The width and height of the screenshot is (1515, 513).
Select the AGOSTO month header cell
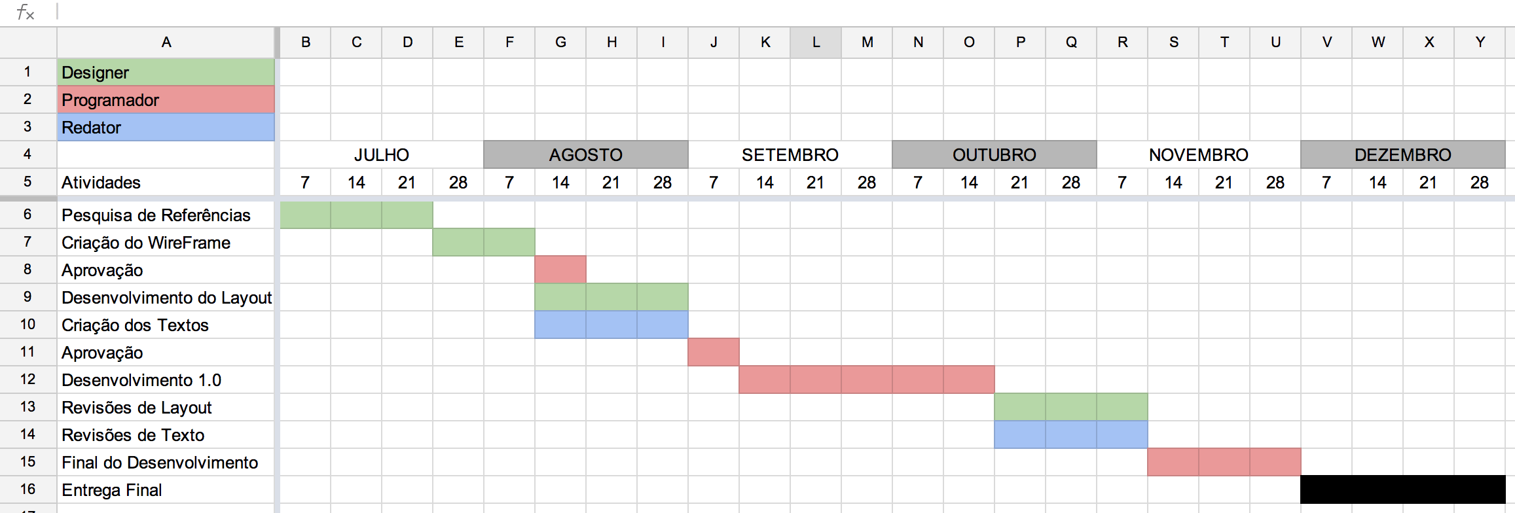tap(585, 155)
